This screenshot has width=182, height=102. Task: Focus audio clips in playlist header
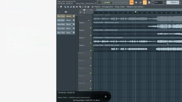84,10
